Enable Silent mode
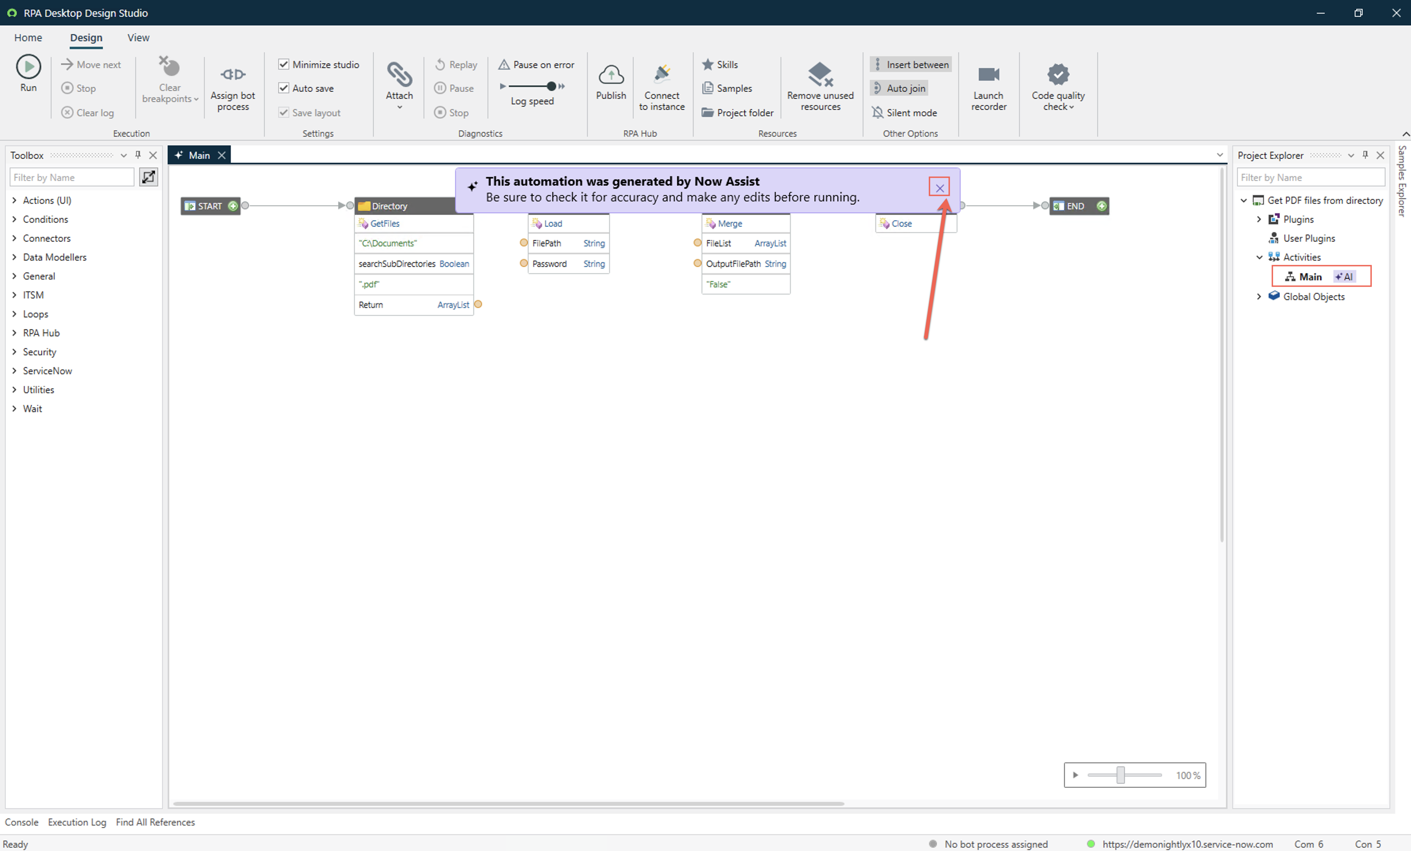Viewport: 1411px width, 851px height. (x=904, y=113)
